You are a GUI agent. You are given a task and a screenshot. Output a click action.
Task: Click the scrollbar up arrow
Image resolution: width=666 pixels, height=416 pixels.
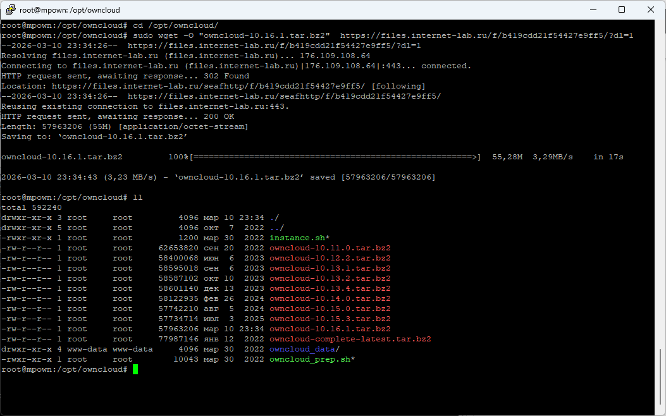click(x=660, y=25)
